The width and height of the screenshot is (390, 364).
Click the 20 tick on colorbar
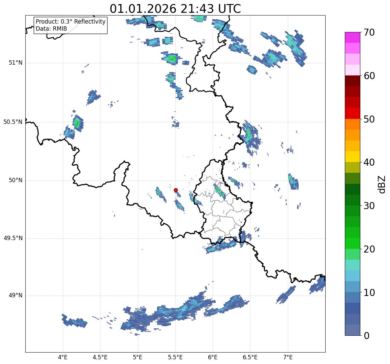(x=369, y=249)
